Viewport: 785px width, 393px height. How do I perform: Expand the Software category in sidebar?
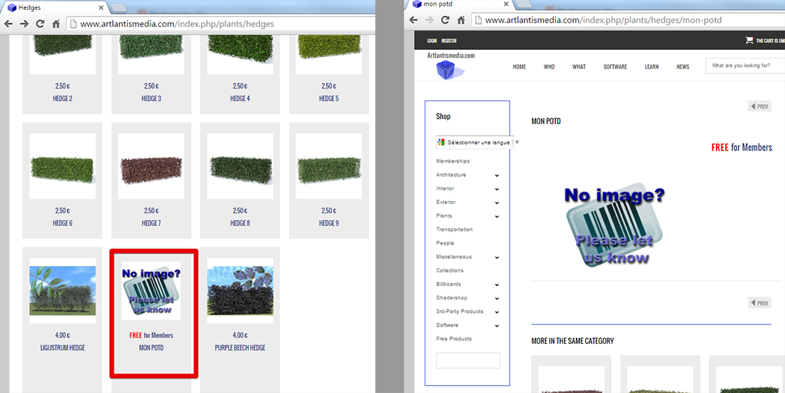click(497, 325)
